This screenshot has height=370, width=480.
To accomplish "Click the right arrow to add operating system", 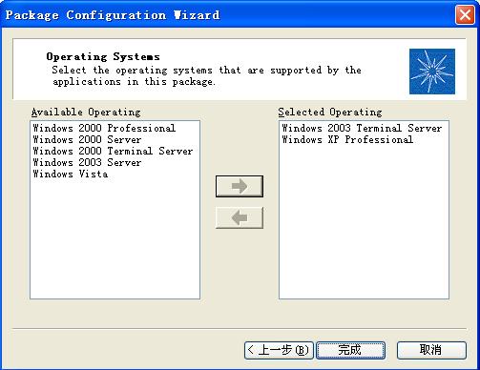I will (x=240, y=186).
